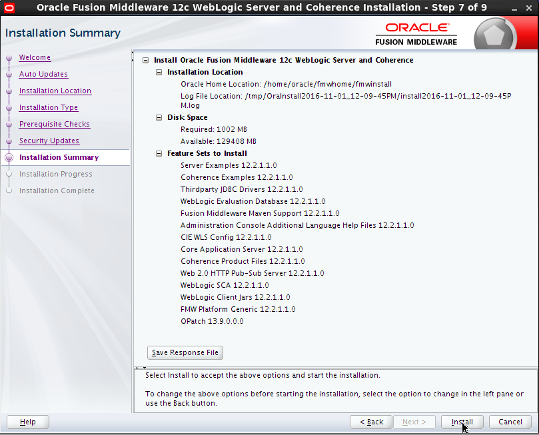Image resolution: width=539 pixels, height=435 pixels.
Task: Click the disabled Next button
Action: 414,422
